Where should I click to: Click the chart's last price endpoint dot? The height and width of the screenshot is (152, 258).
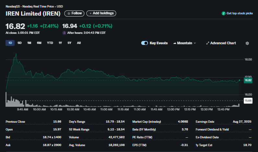click(x=240, y=80)
